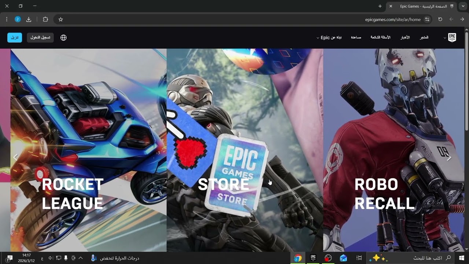
Task: Click the Epic Games logo in site header
Action: pos(452,37)
